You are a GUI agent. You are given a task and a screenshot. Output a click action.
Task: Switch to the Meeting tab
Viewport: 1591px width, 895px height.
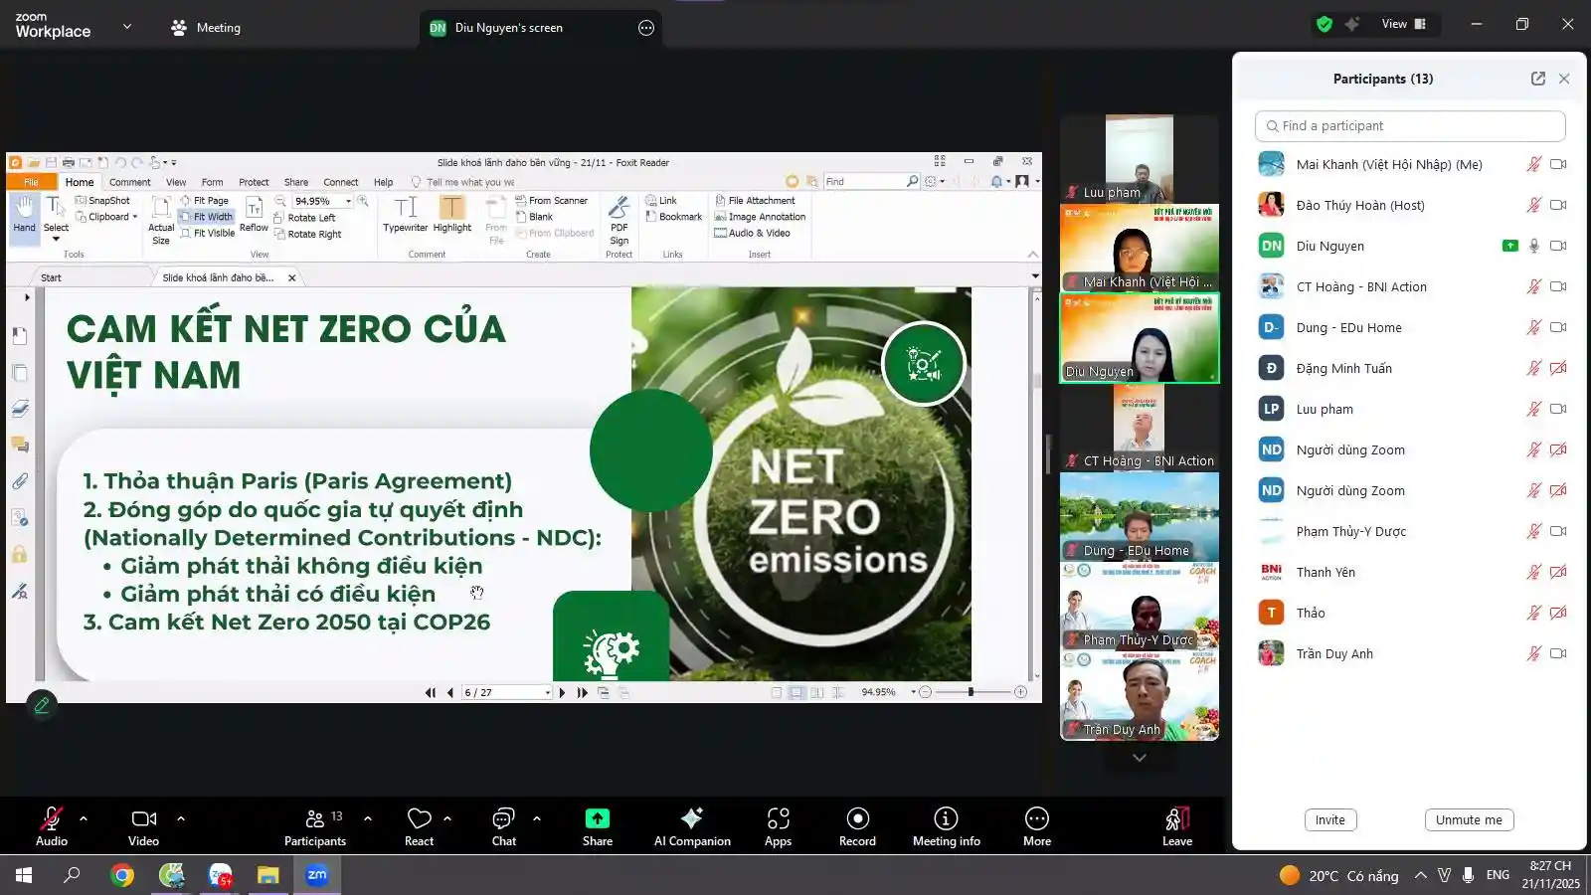click(206, 28)
